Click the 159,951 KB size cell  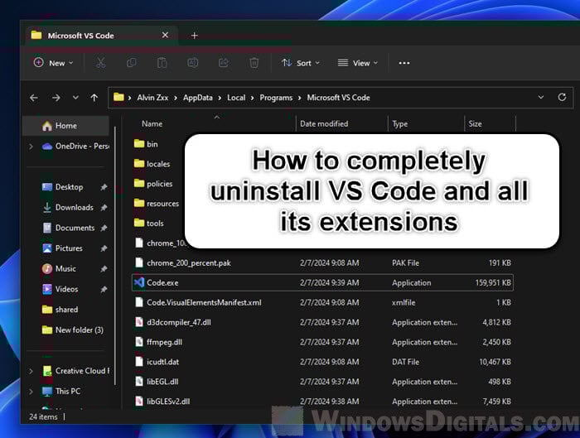tap(493, 283)
